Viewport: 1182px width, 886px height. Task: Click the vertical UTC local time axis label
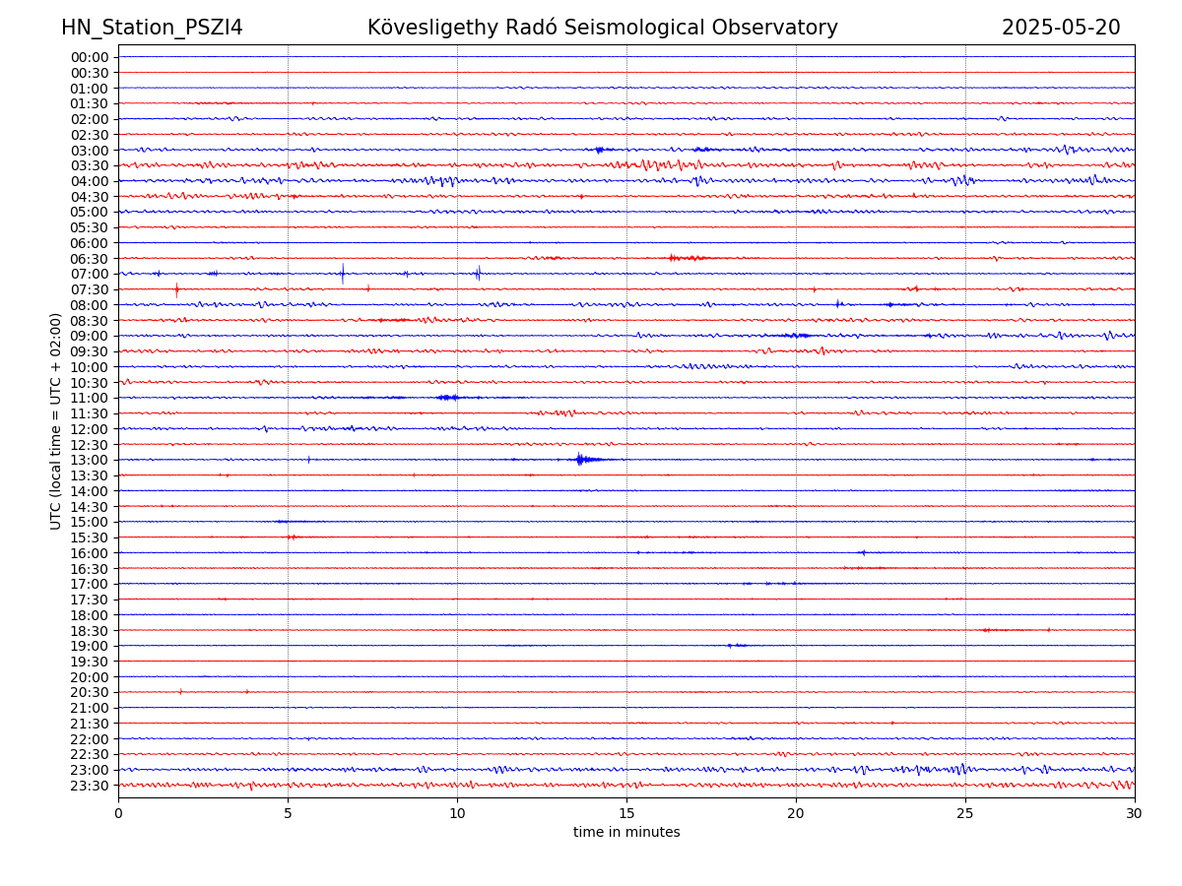pos(56,420)
